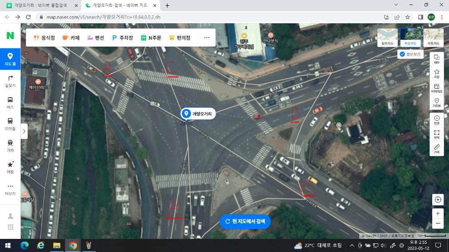
Task: Switch to 지형지도 terrain map
Action: 433,38
